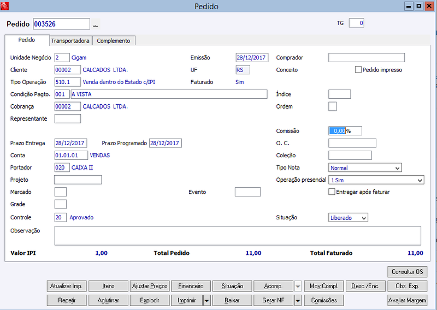Viewport: 437px width, 310px height.
Task: Click the Ajustar Preços button
Action: [x=150, y=286]
